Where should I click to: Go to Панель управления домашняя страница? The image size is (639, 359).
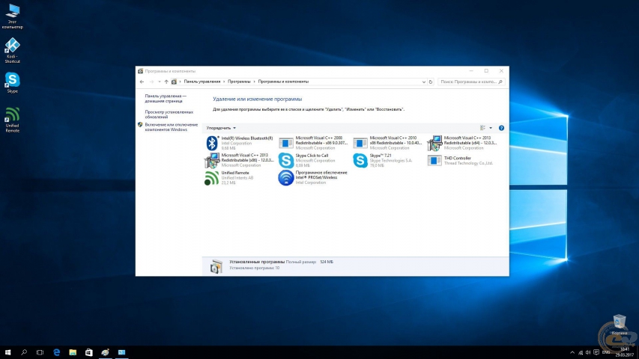point(166,99)
